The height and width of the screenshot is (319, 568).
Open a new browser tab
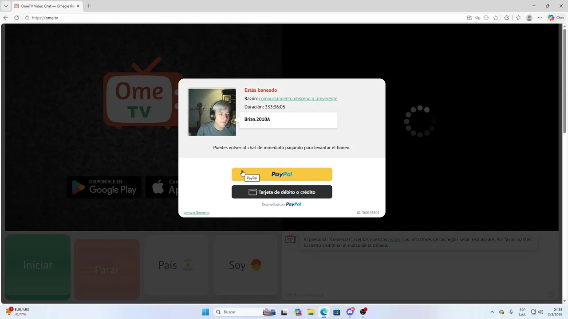89,6
